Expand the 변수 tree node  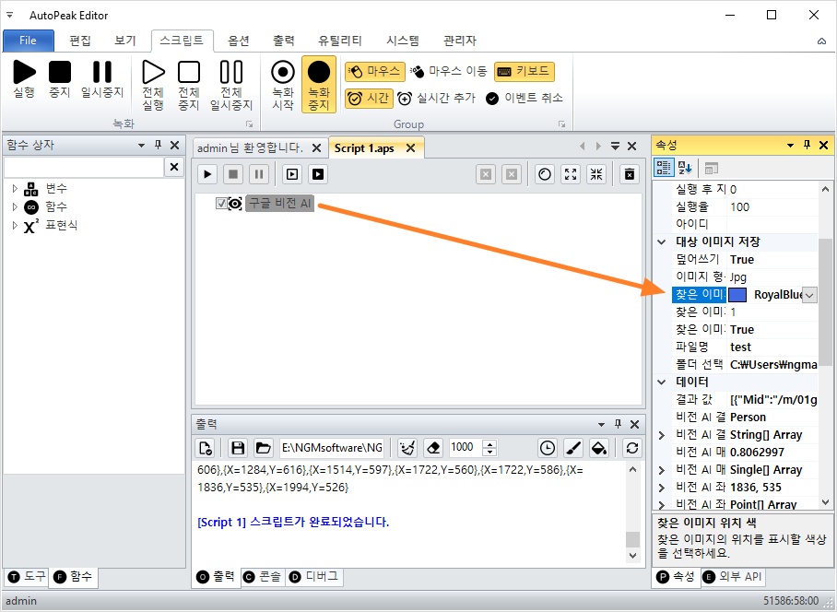tap(15, 188)
